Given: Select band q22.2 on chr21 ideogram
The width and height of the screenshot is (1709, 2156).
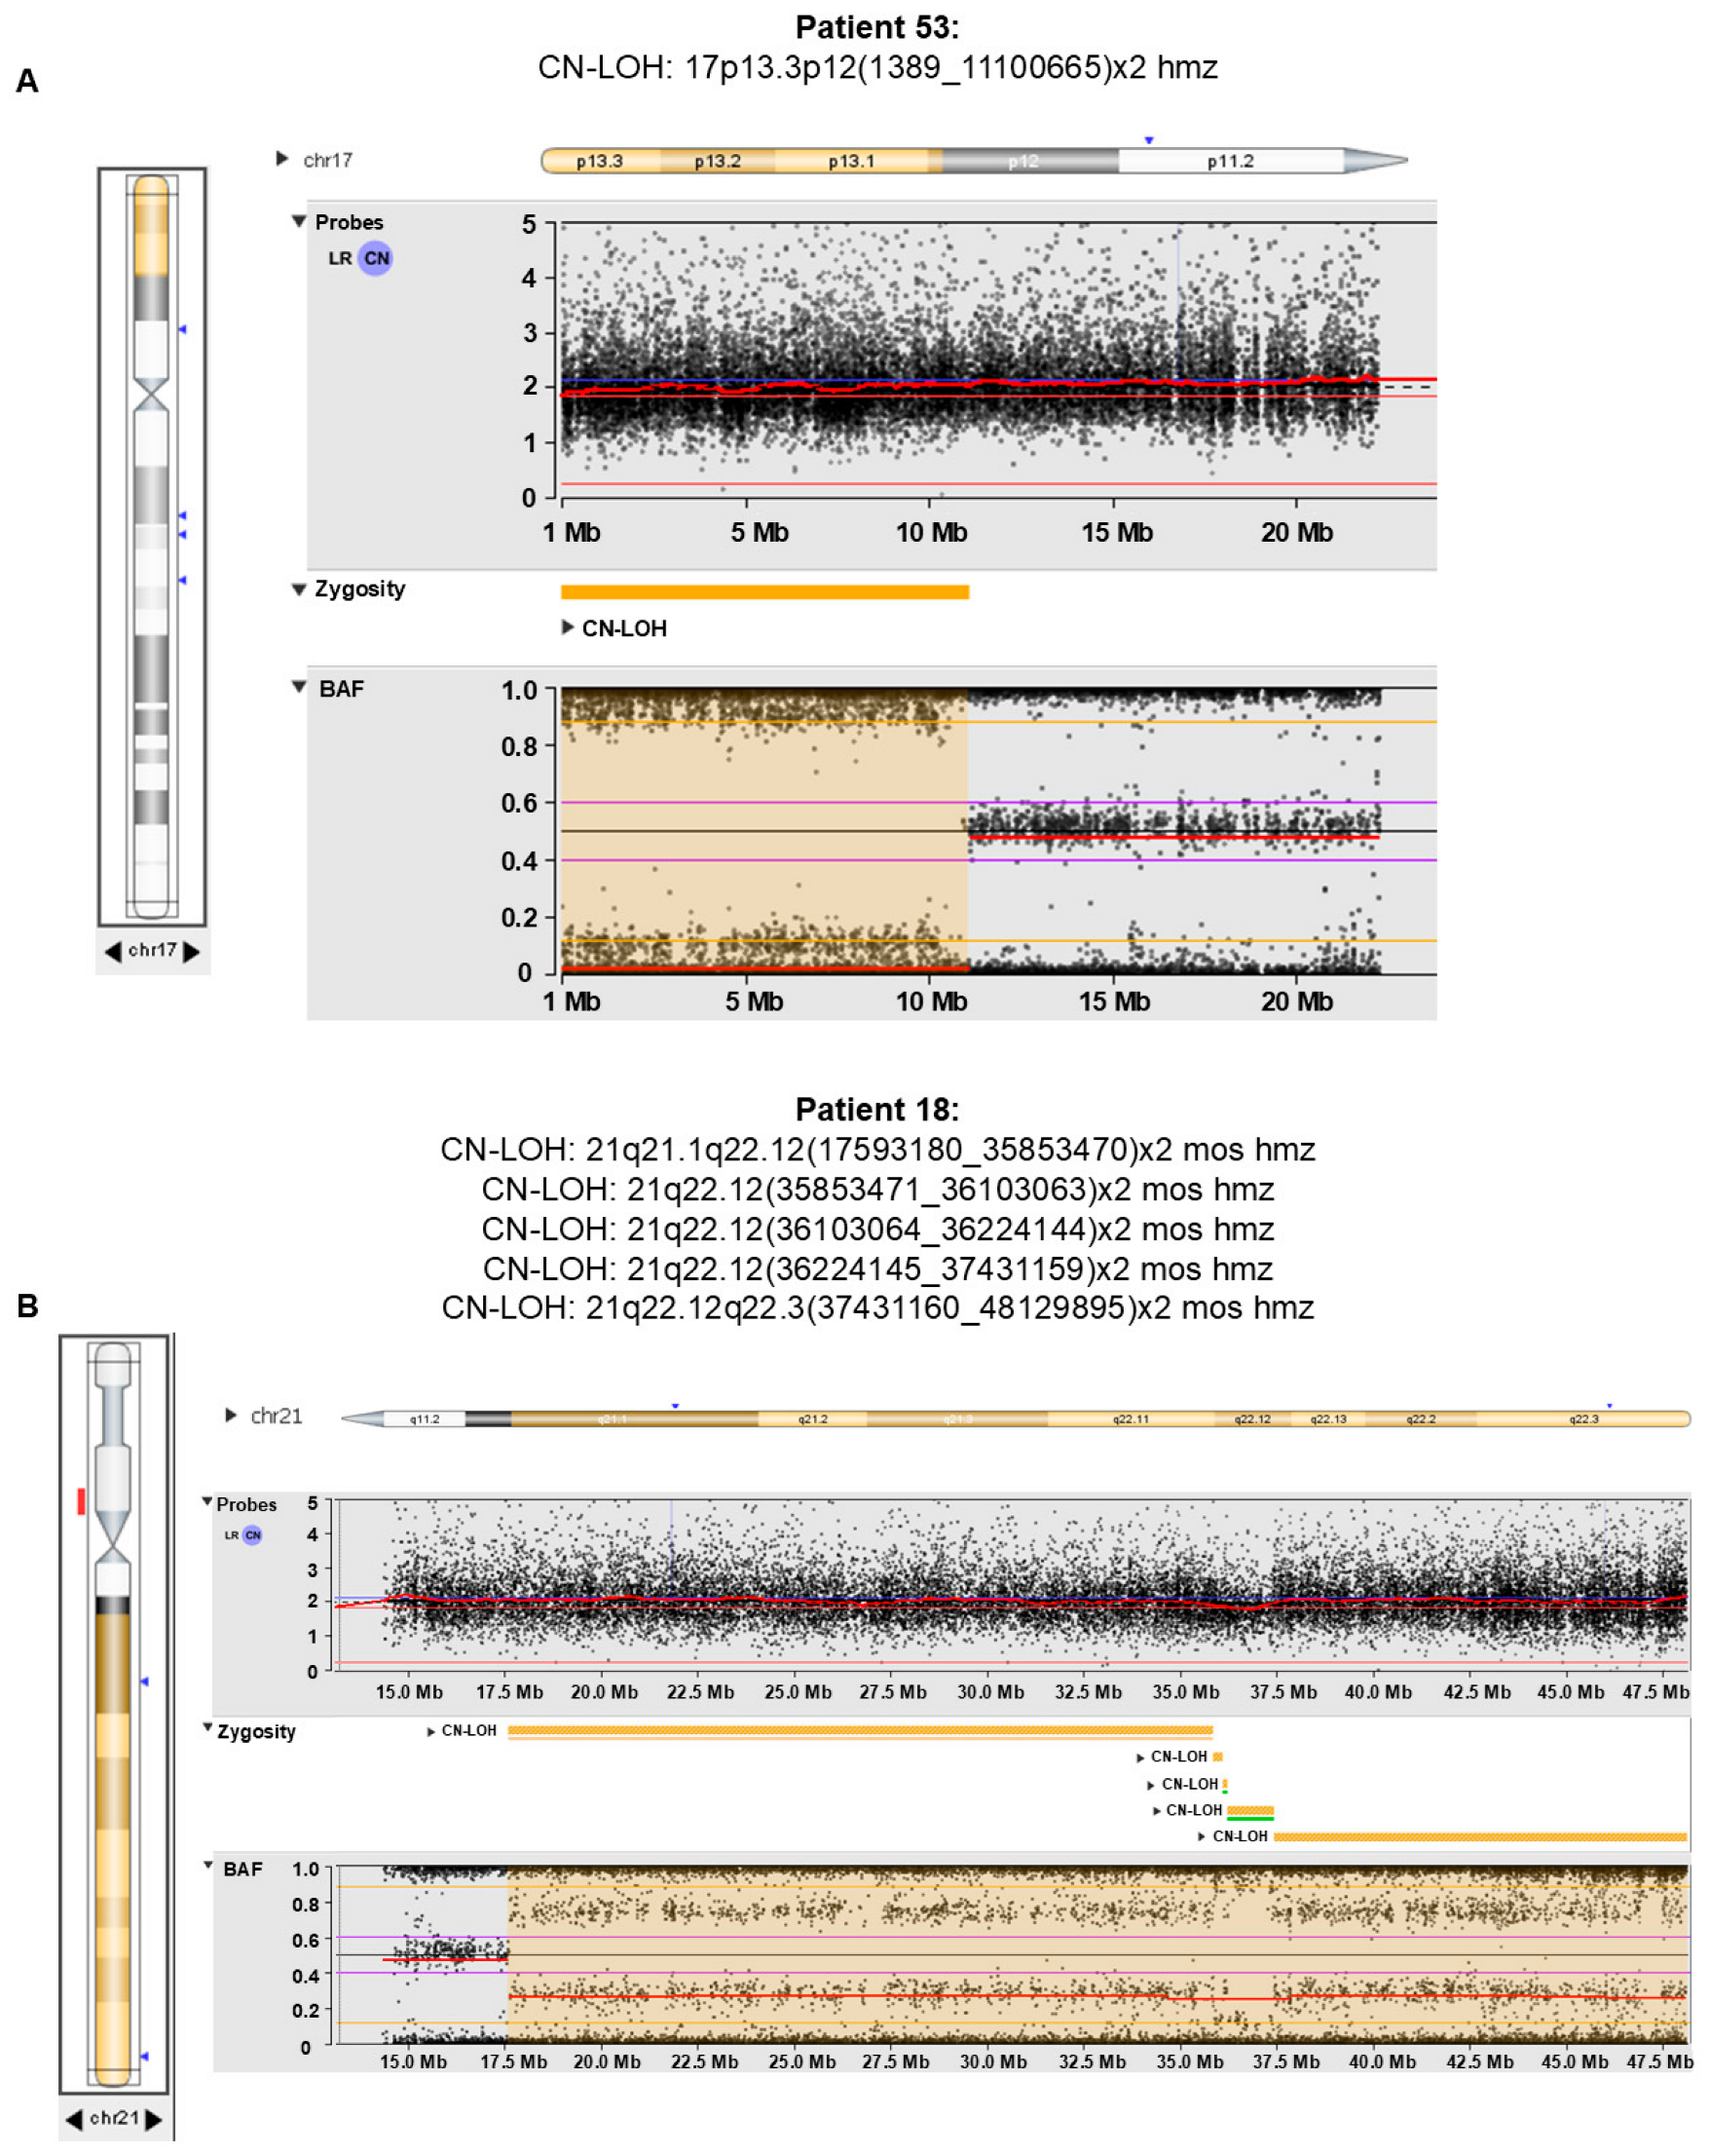Looking at the screenshot, I should pyautogui.click(x=1420, y=1419).
